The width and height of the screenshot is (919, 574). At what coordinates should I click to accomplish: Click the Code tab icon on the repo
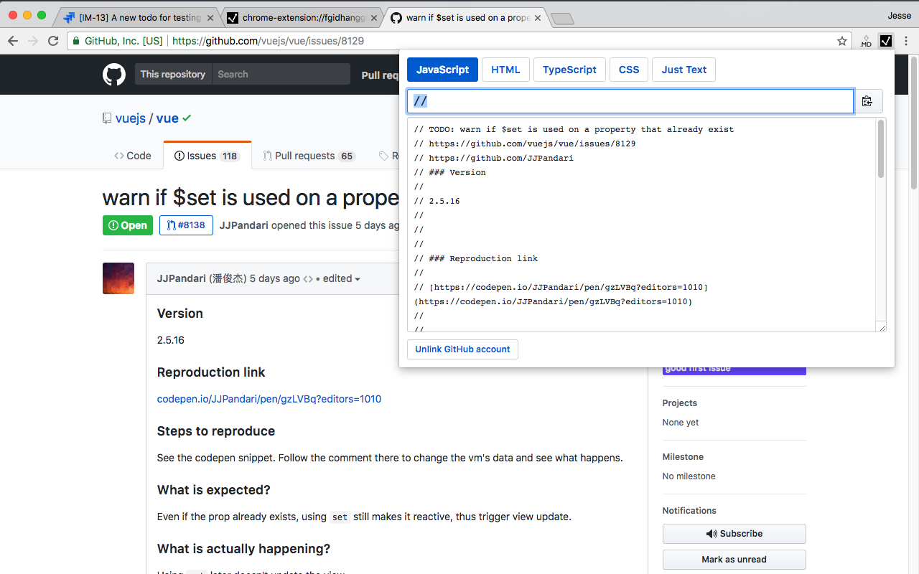point(120,155)
